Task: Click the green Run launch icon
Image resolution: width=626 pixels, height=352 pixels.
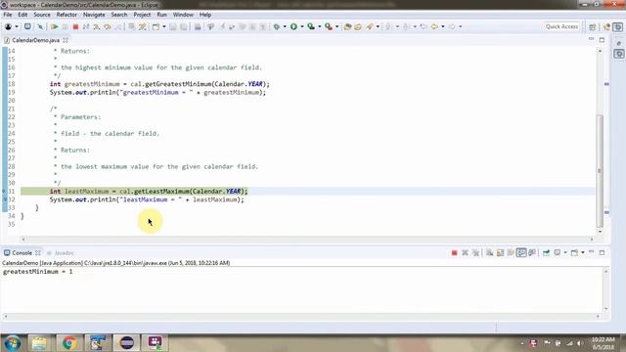Action: coord(293,26)
